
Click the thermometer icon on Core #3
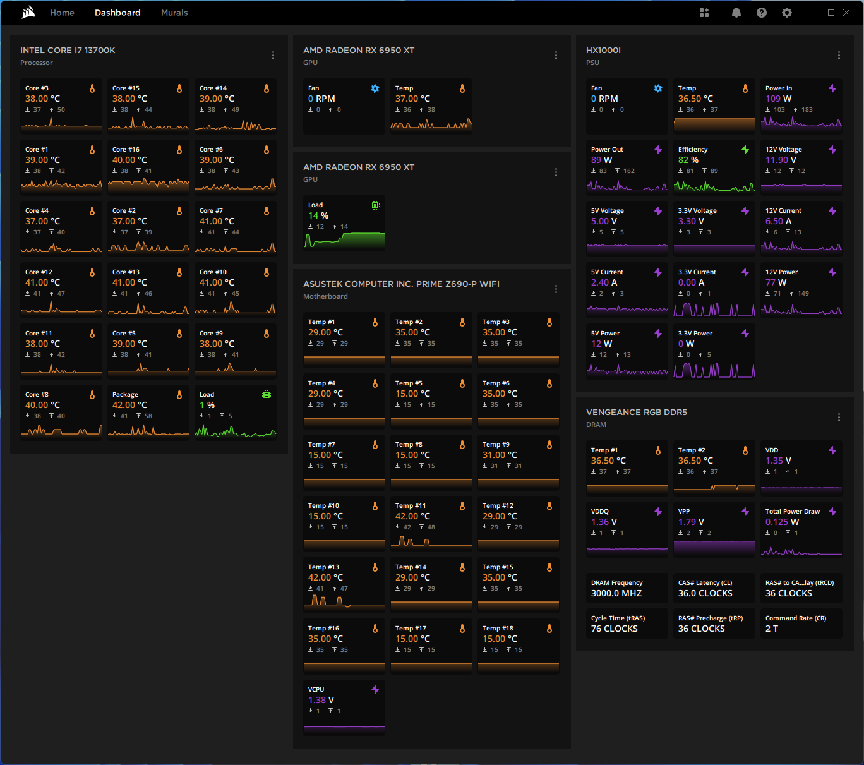[92, 88]
